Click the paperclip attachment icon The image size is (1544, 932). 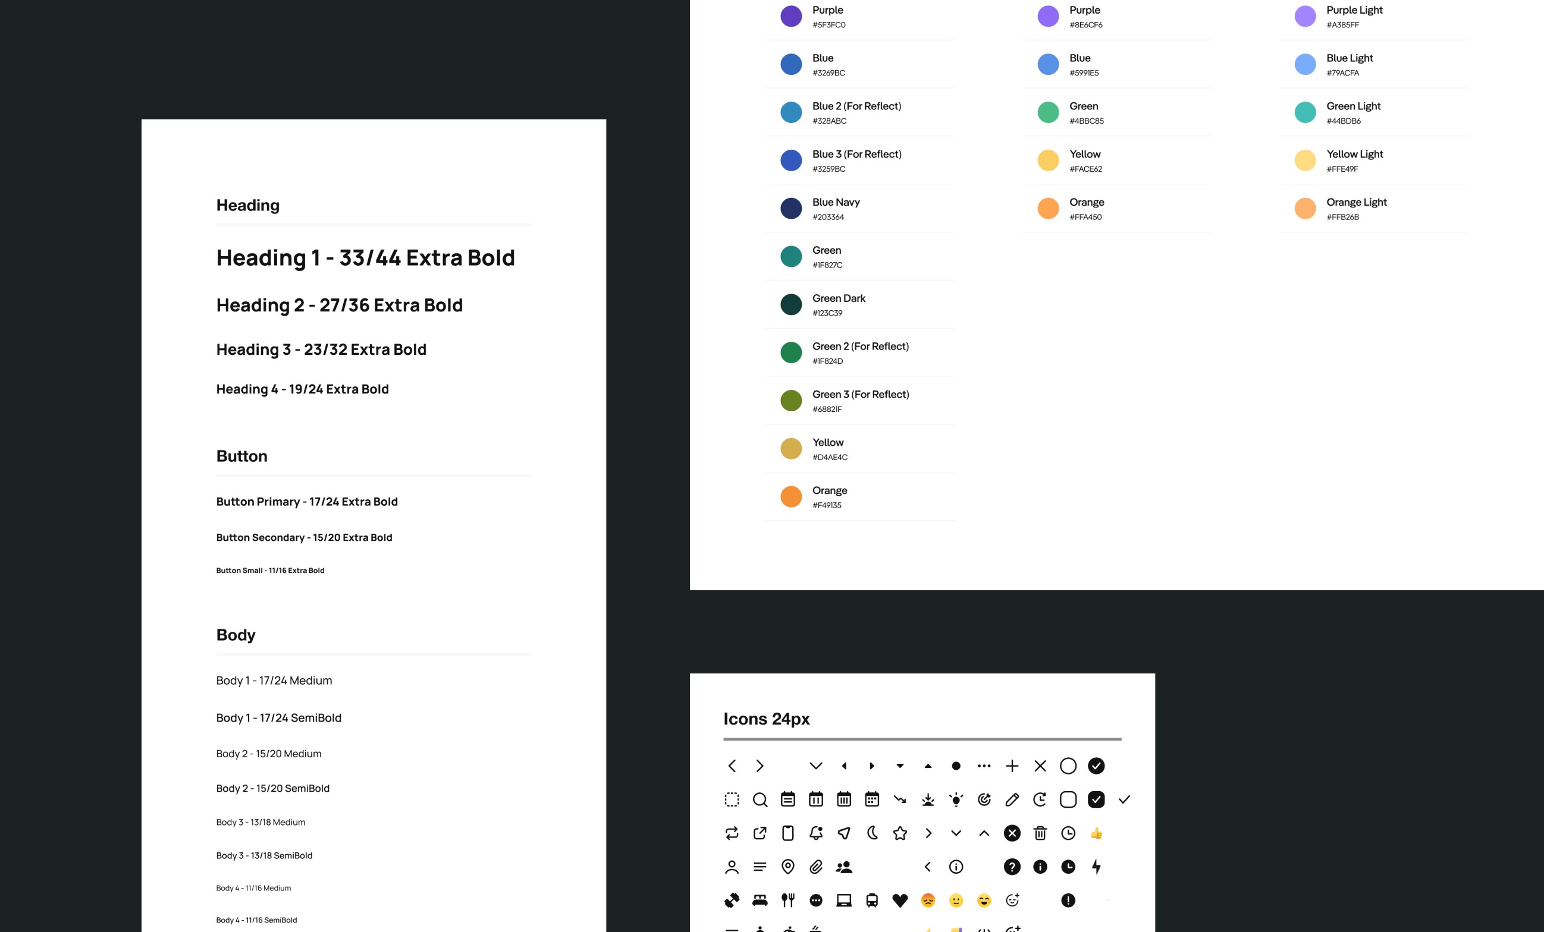tap(815, 867)
